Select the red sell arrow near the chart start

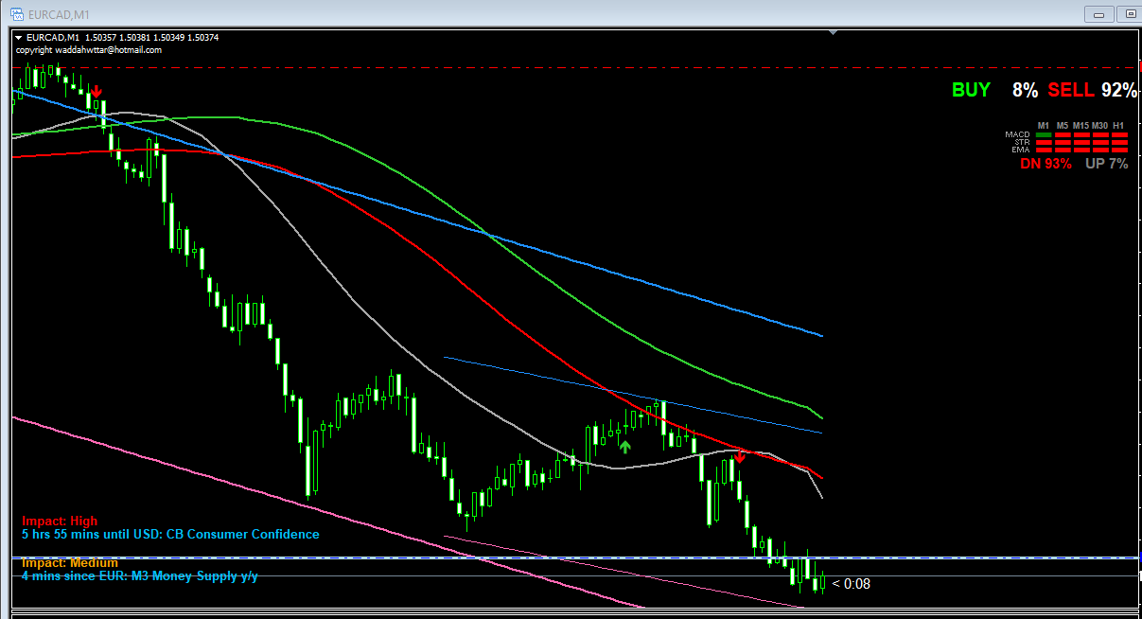[x=97, y=92]
